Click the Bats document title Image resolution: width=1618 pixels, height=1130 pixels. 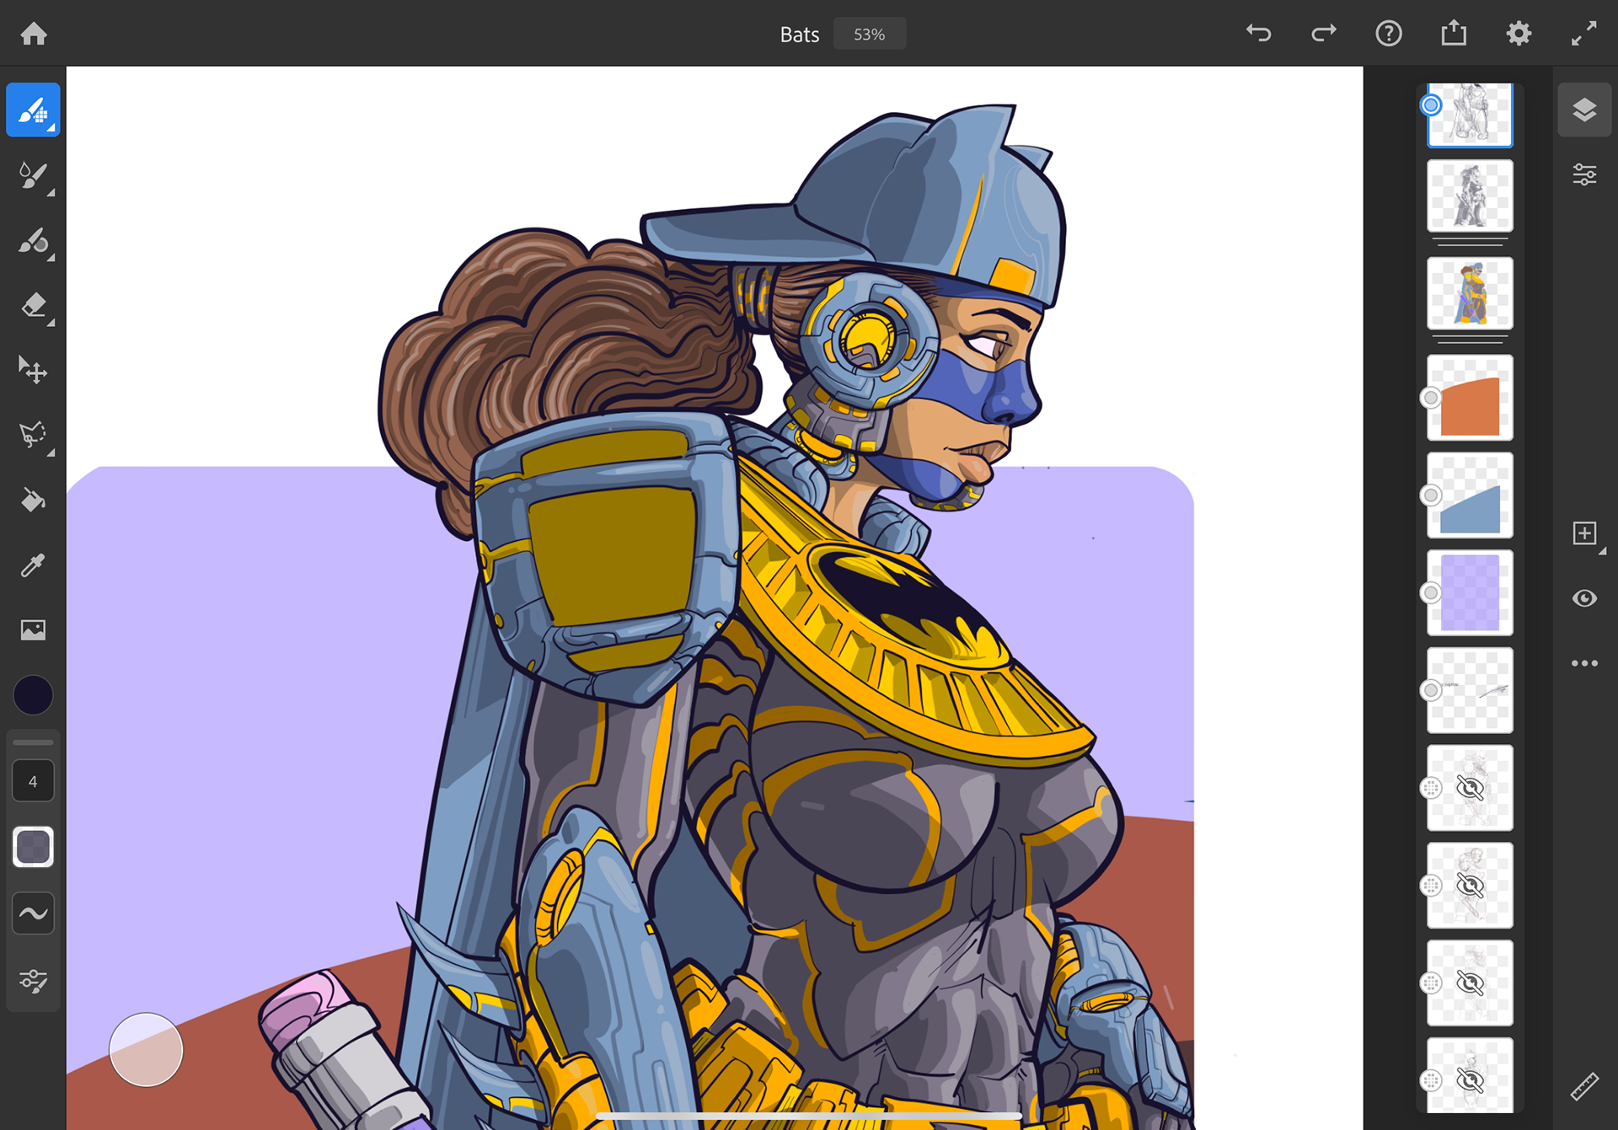pos(799,35)
